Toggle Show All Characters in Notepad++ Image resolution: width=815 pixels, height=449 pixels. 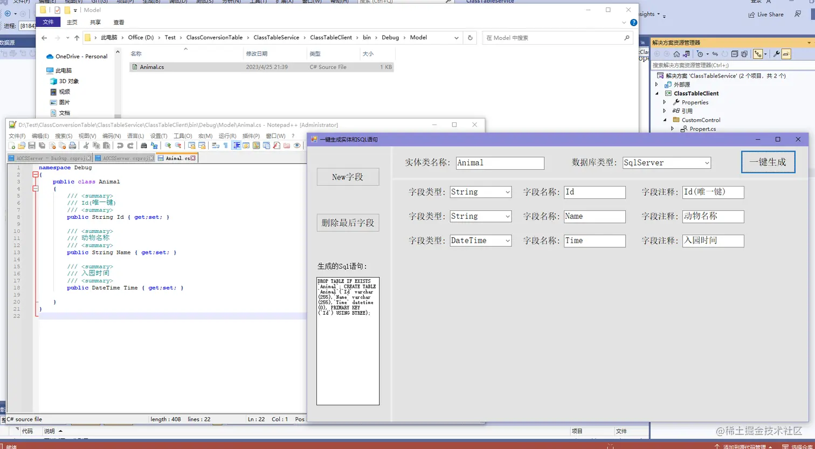(225, 146)
